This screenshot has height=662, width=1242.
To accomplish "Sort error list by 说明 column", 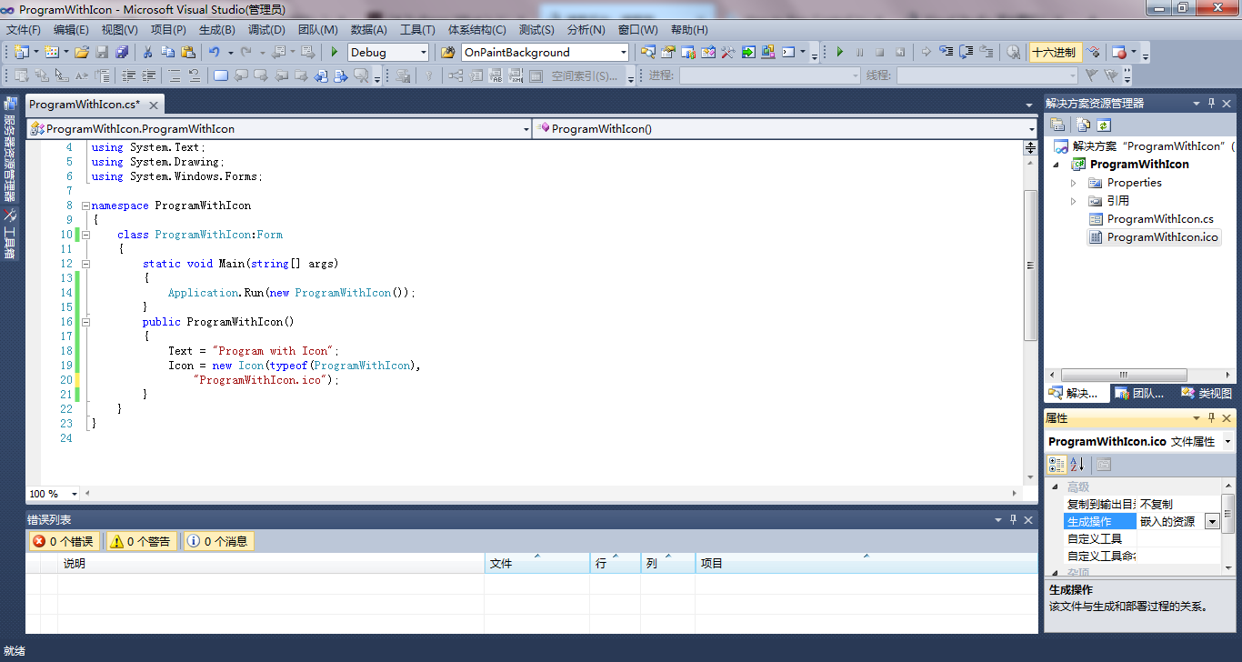I will [x=271, y=564].
